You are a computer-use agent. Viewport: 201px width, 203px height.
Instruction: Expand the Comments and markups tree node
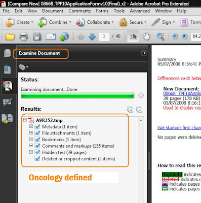pos(31,146)
